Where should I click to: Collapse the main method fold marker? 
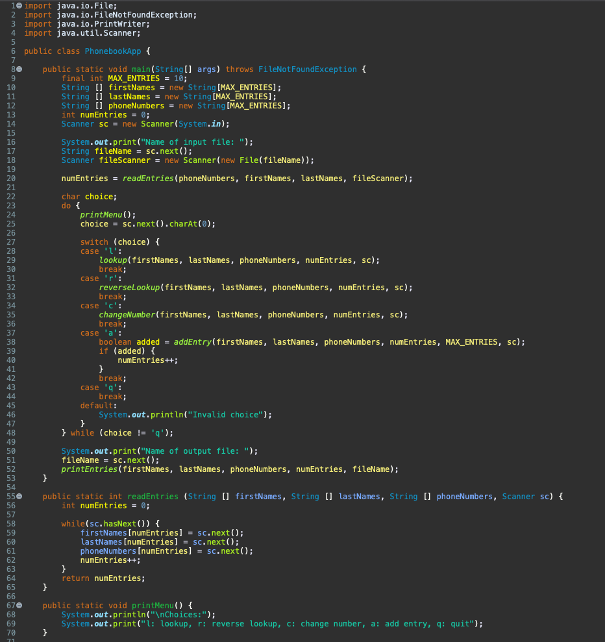click(x=19, y=69)
